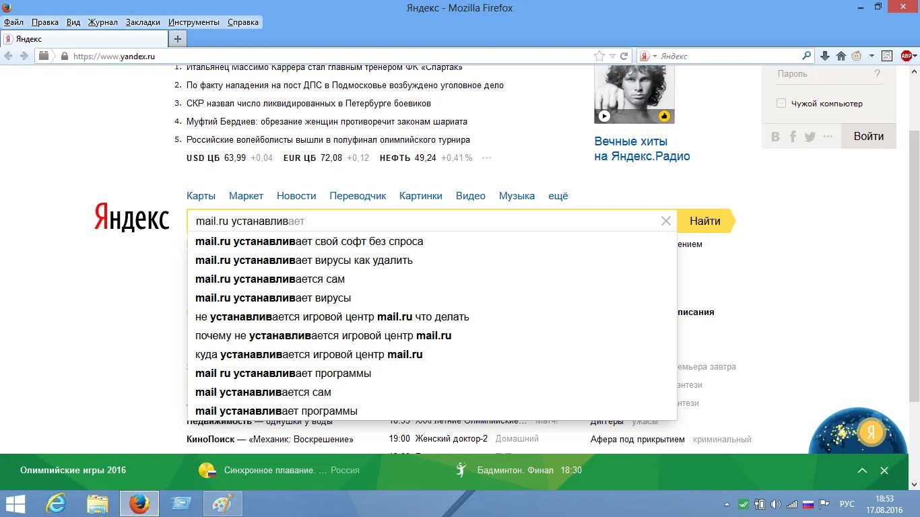Click the Adblock Plus ABP icon
Screen dimensions: 920x517
pyautogui.click(x=907, y=57)
